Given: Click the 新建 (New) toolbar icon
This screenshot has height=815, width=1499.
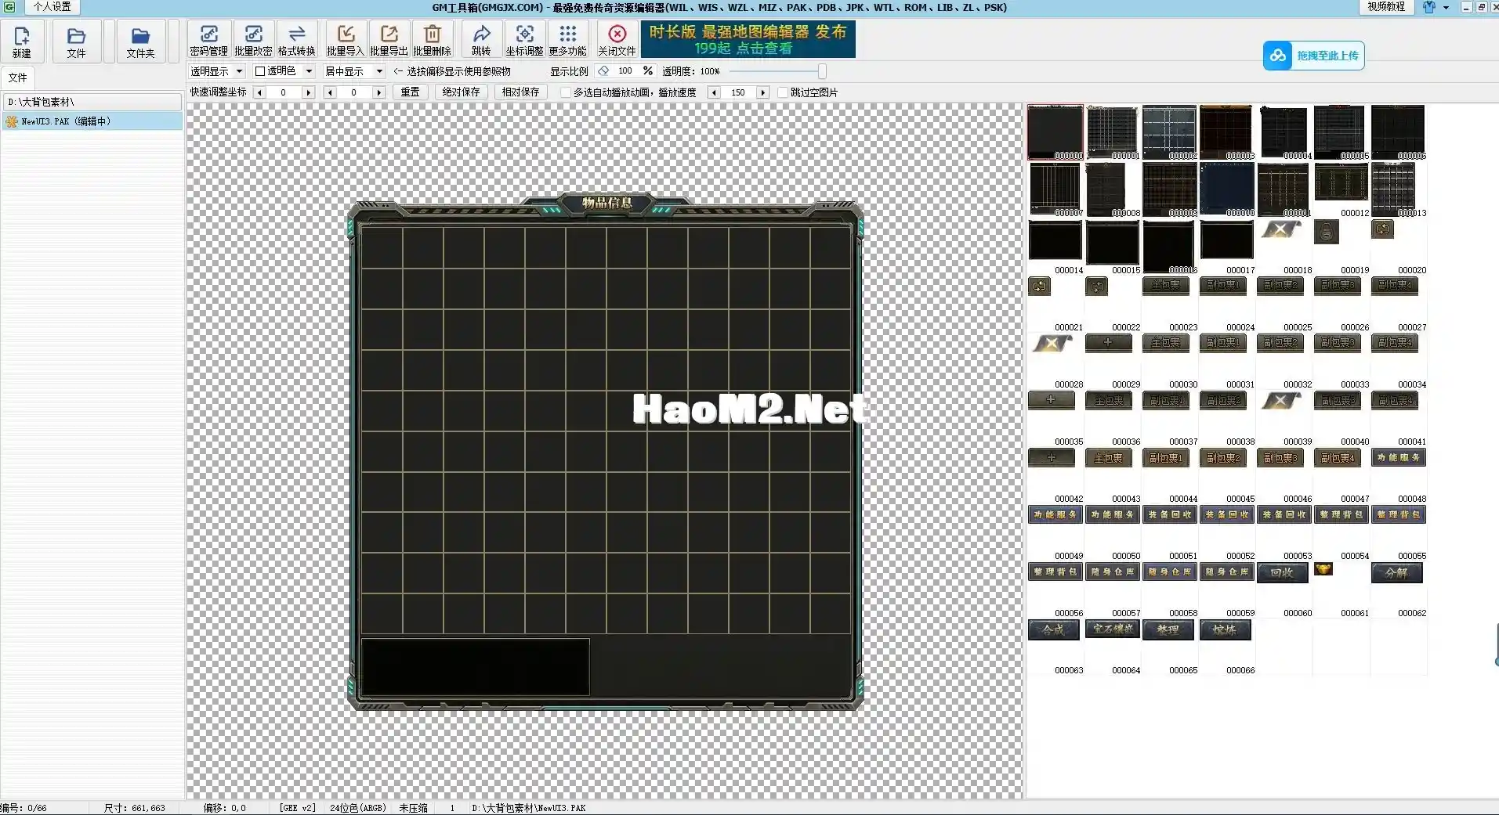Looking at the screenshot, I should point(21,41).
